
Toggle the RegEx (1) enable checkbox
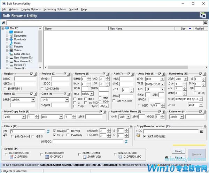[32, 74]
